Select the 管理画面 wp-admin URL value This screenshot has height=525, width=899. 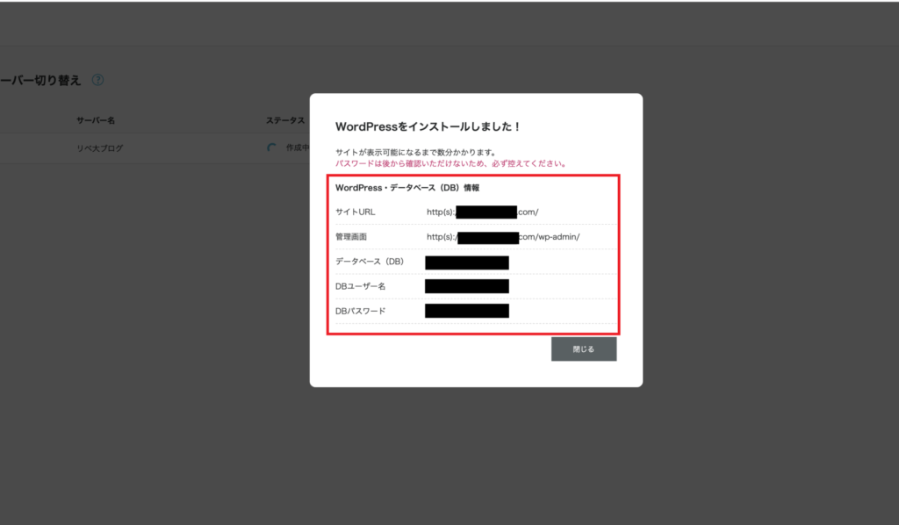[x=503, y=237]
